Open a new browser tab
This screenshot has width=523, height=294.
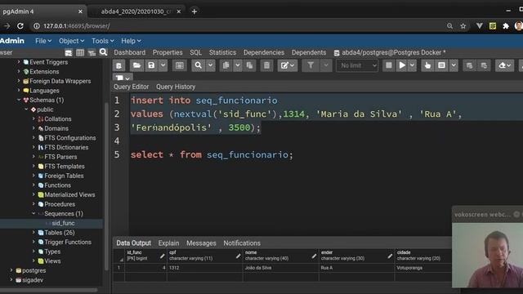click(x=194, y=11)
